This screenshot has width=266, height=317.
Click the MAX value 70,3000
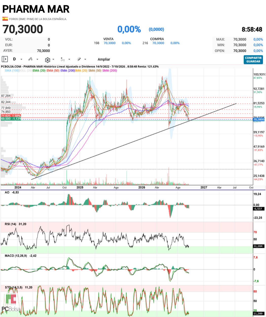coord(240,39)
